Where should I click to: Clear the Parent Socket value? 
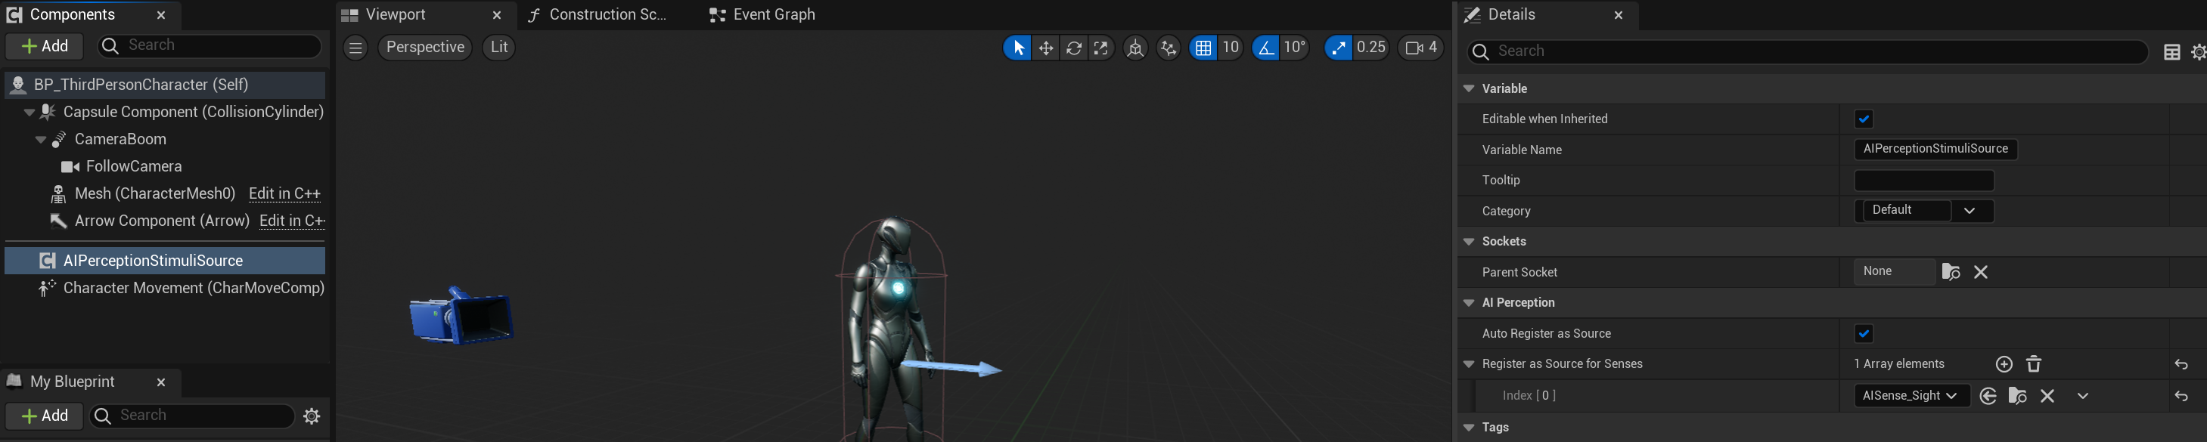pos(1981,273)
